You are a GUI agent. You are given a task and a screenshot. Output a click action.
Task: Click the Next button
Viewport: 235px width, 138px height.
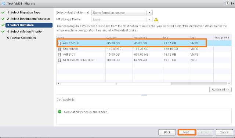[x=187, y=132]
